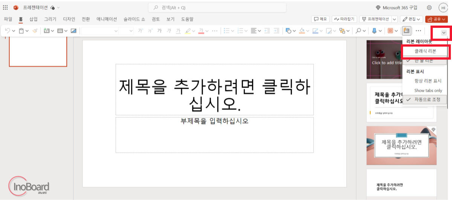452x200 pixels.
Task: Open the font size combo box
Action: tap(127, 31)
